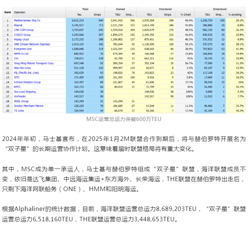The height and width of the screenshot is (229, 248).
Task: Click the caption MSC运营总运力突破600万TEU
Action: [x=124, y=119]
